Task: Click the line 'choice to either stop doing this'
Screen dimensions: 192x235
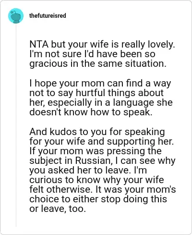Action: (98, 199)
